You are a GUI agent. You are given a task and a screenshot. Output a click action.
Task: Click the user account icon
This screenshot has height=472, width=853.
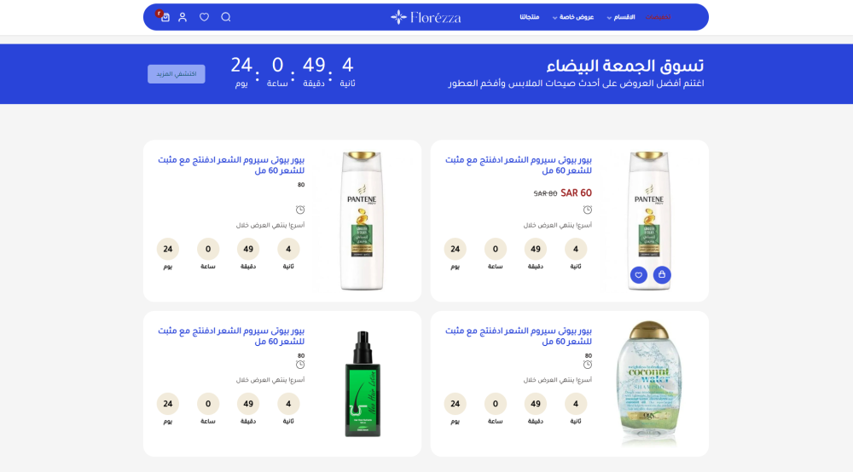pos(183,17)
